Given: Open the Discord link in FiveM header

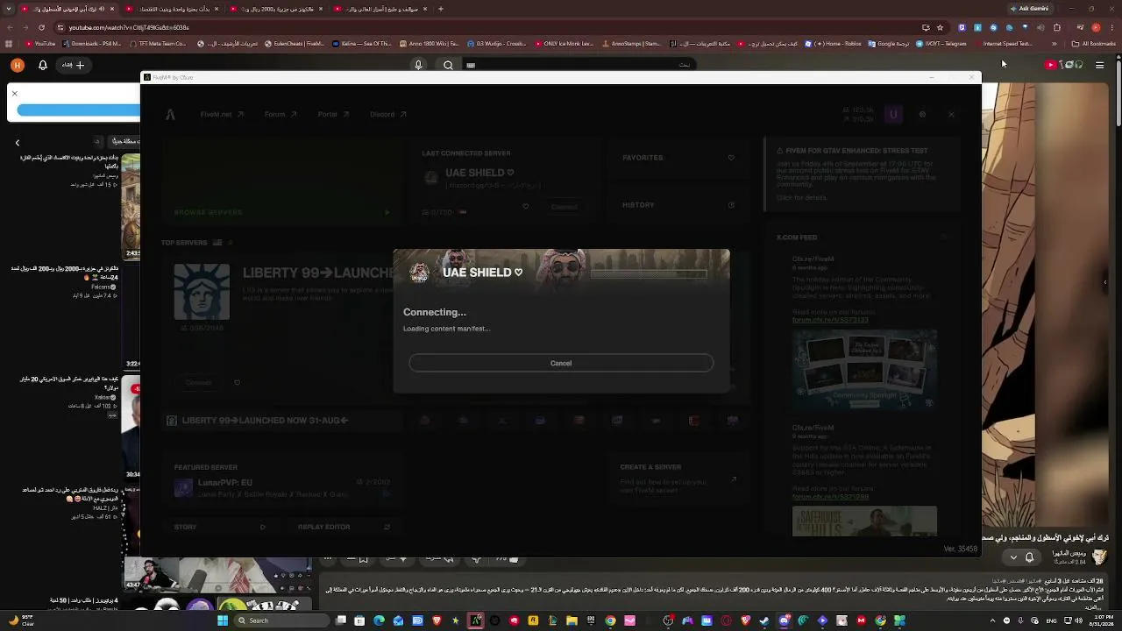Looking at the screenshot, I should [387, 114].
